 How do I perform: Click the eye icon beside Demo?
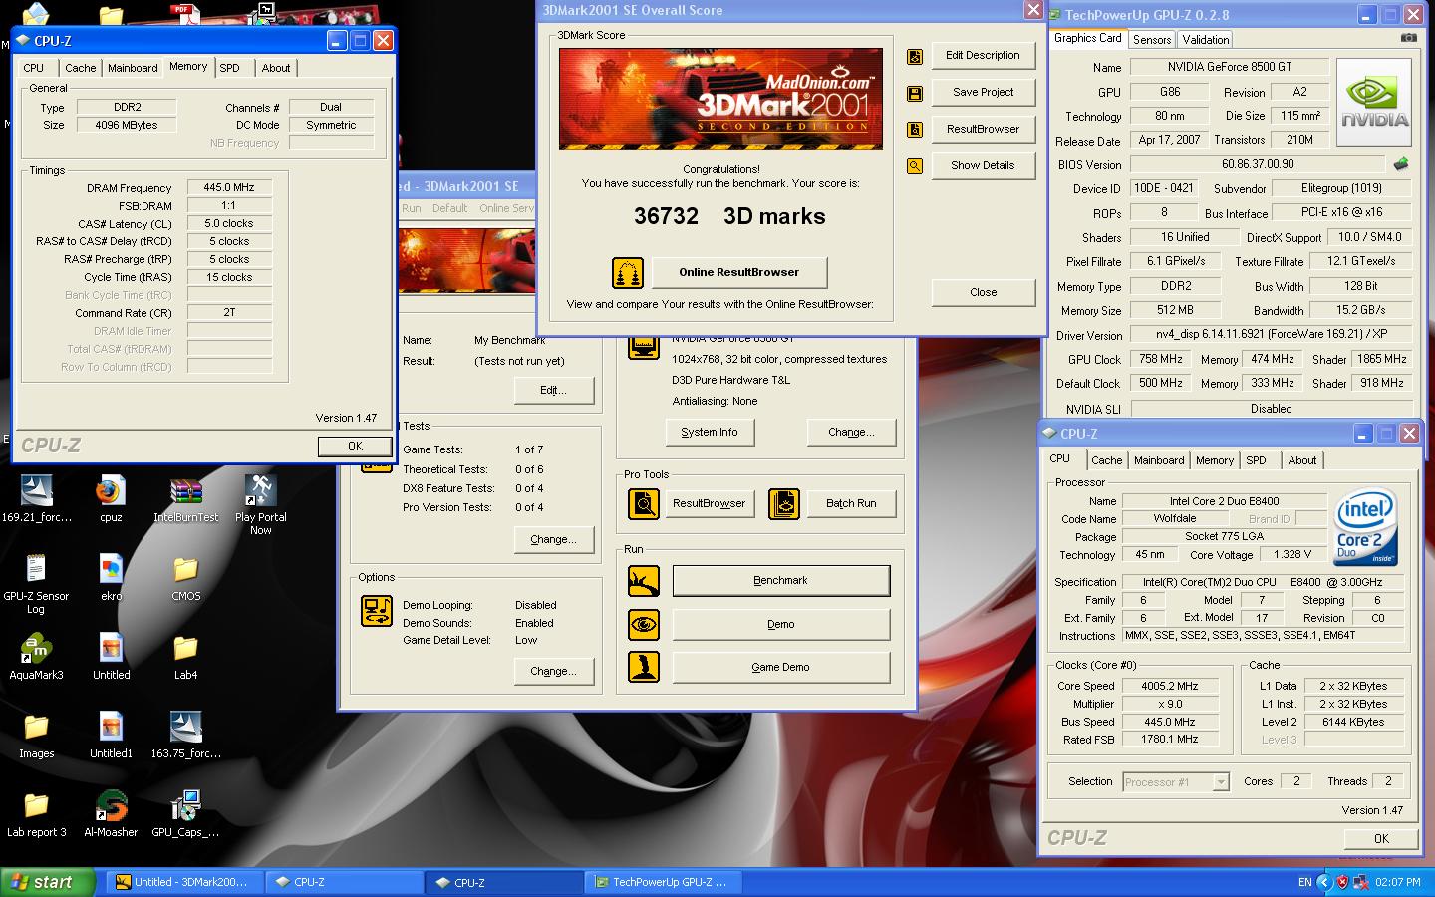tap(643, 625)
